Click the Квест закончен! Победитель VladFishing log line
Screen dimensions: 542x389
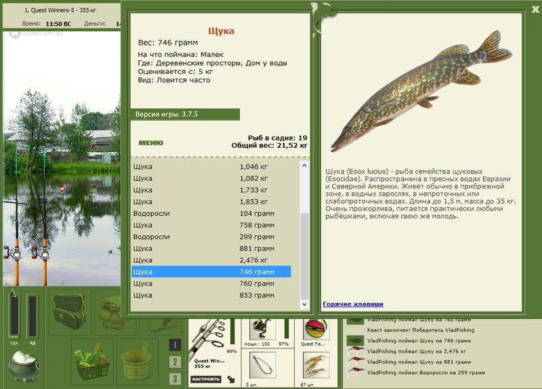point(421,330)
